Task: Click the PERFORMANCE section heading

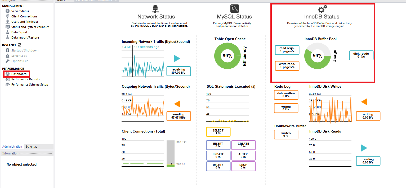Action: pos(13,69)
